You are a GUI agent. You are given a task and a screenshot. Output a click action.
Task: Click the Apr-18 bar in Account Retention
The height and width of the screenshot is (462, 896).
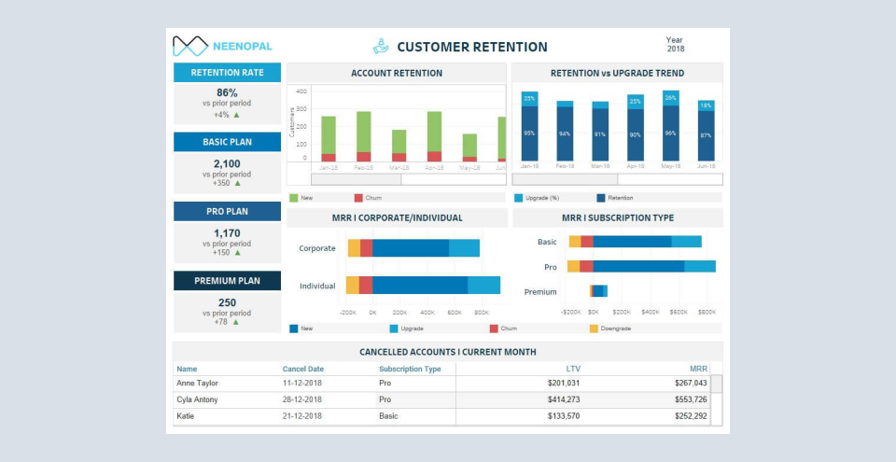[434, 136]
